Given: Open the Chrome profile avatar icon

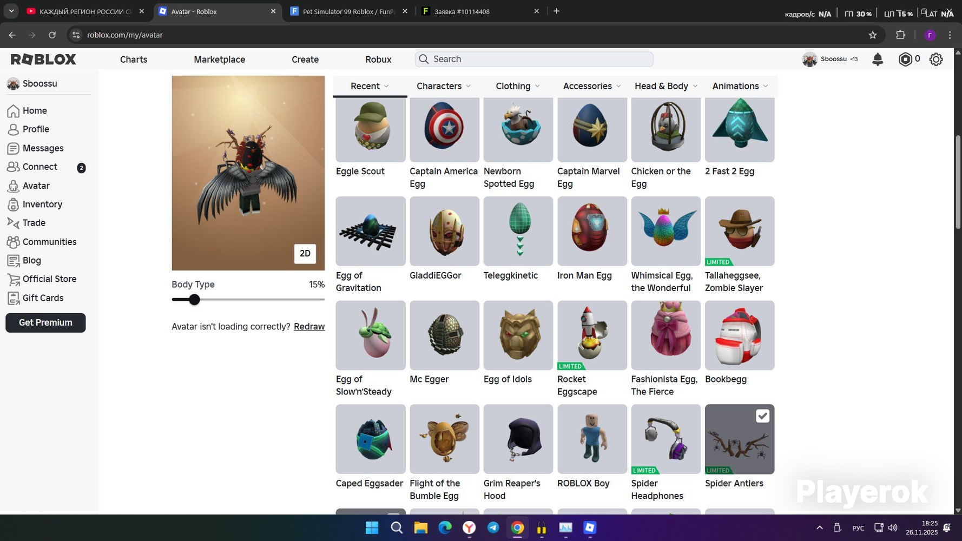Looking at the screenshot, I should (930, 35).
